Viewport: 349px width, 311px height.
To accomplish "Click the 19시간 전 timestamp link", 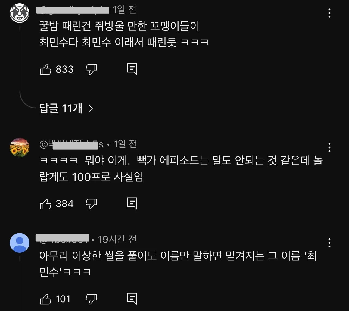I will (x=117, y=239).
